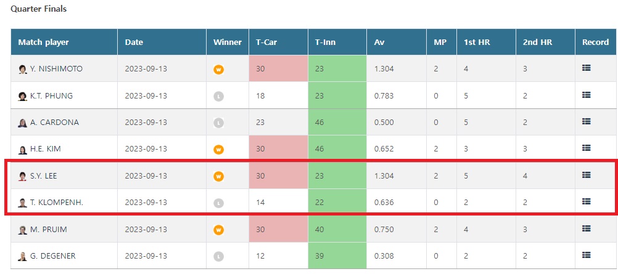
Task: Click the winner badge for M. PRUIM
Action: (x=219, y=230)
